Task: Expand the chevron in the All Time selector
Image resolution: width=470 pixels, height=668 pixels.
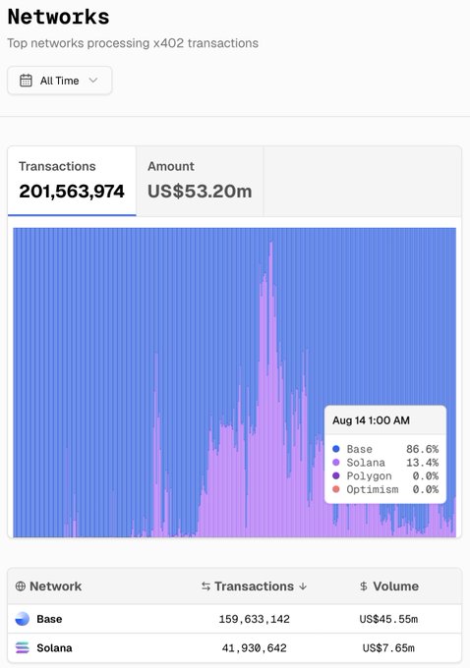Action: click(x=93, y=81)
